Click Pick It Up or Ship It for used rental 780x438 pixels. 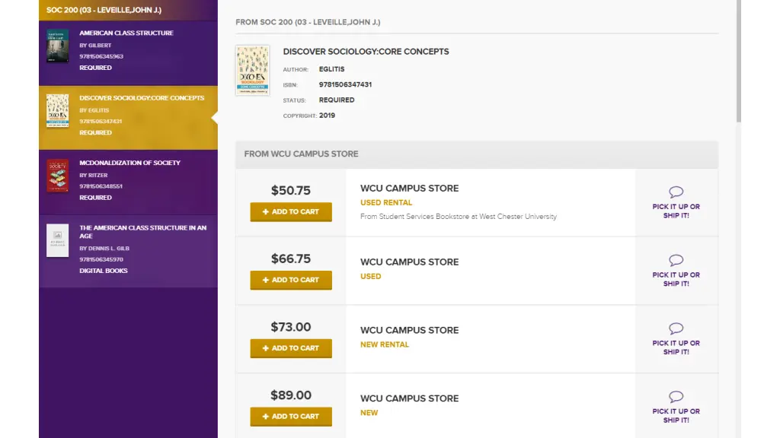click(x=676, y=211)
